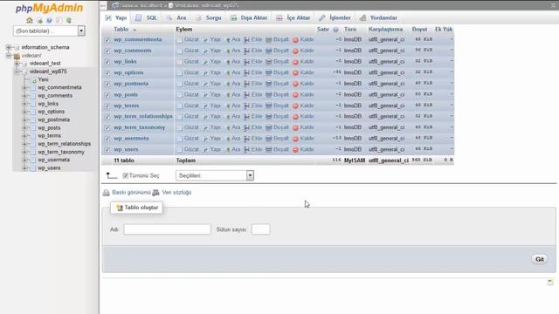
Task: Click the upward arrow beside Tümünü Seç
Action: coord(111,175)
